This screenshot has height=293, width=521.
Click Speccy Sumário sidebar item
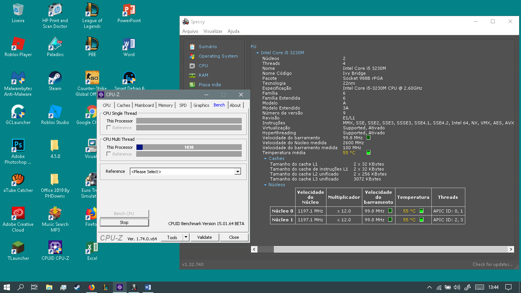207,47
